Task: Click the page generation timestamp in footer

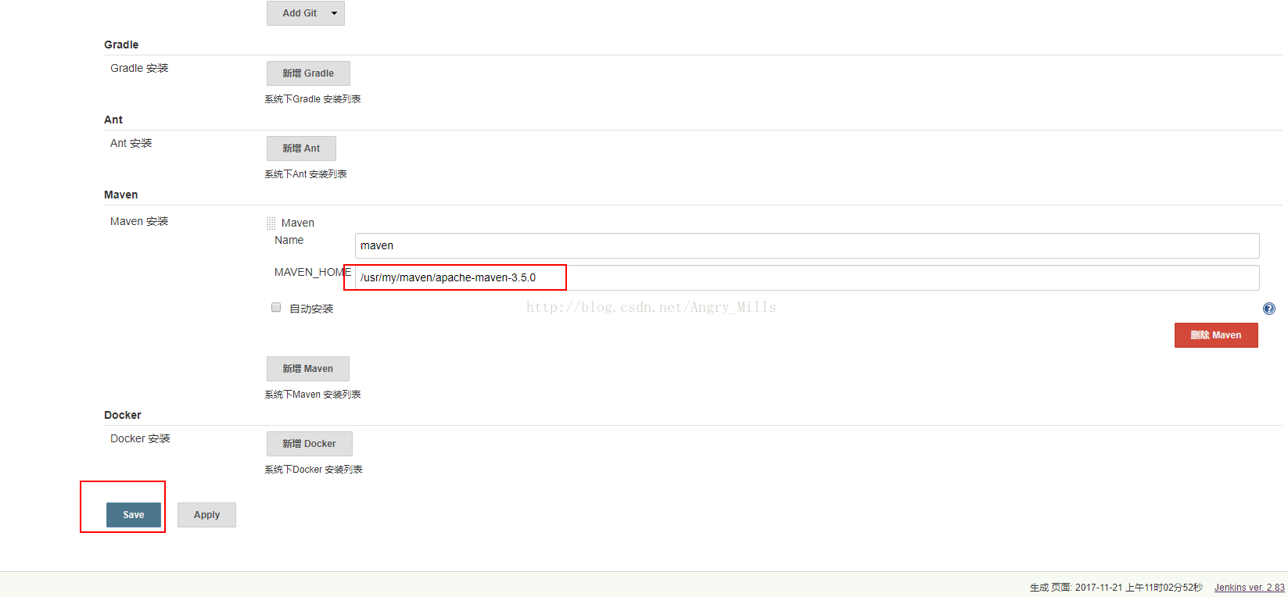Action: point(1116,588)
